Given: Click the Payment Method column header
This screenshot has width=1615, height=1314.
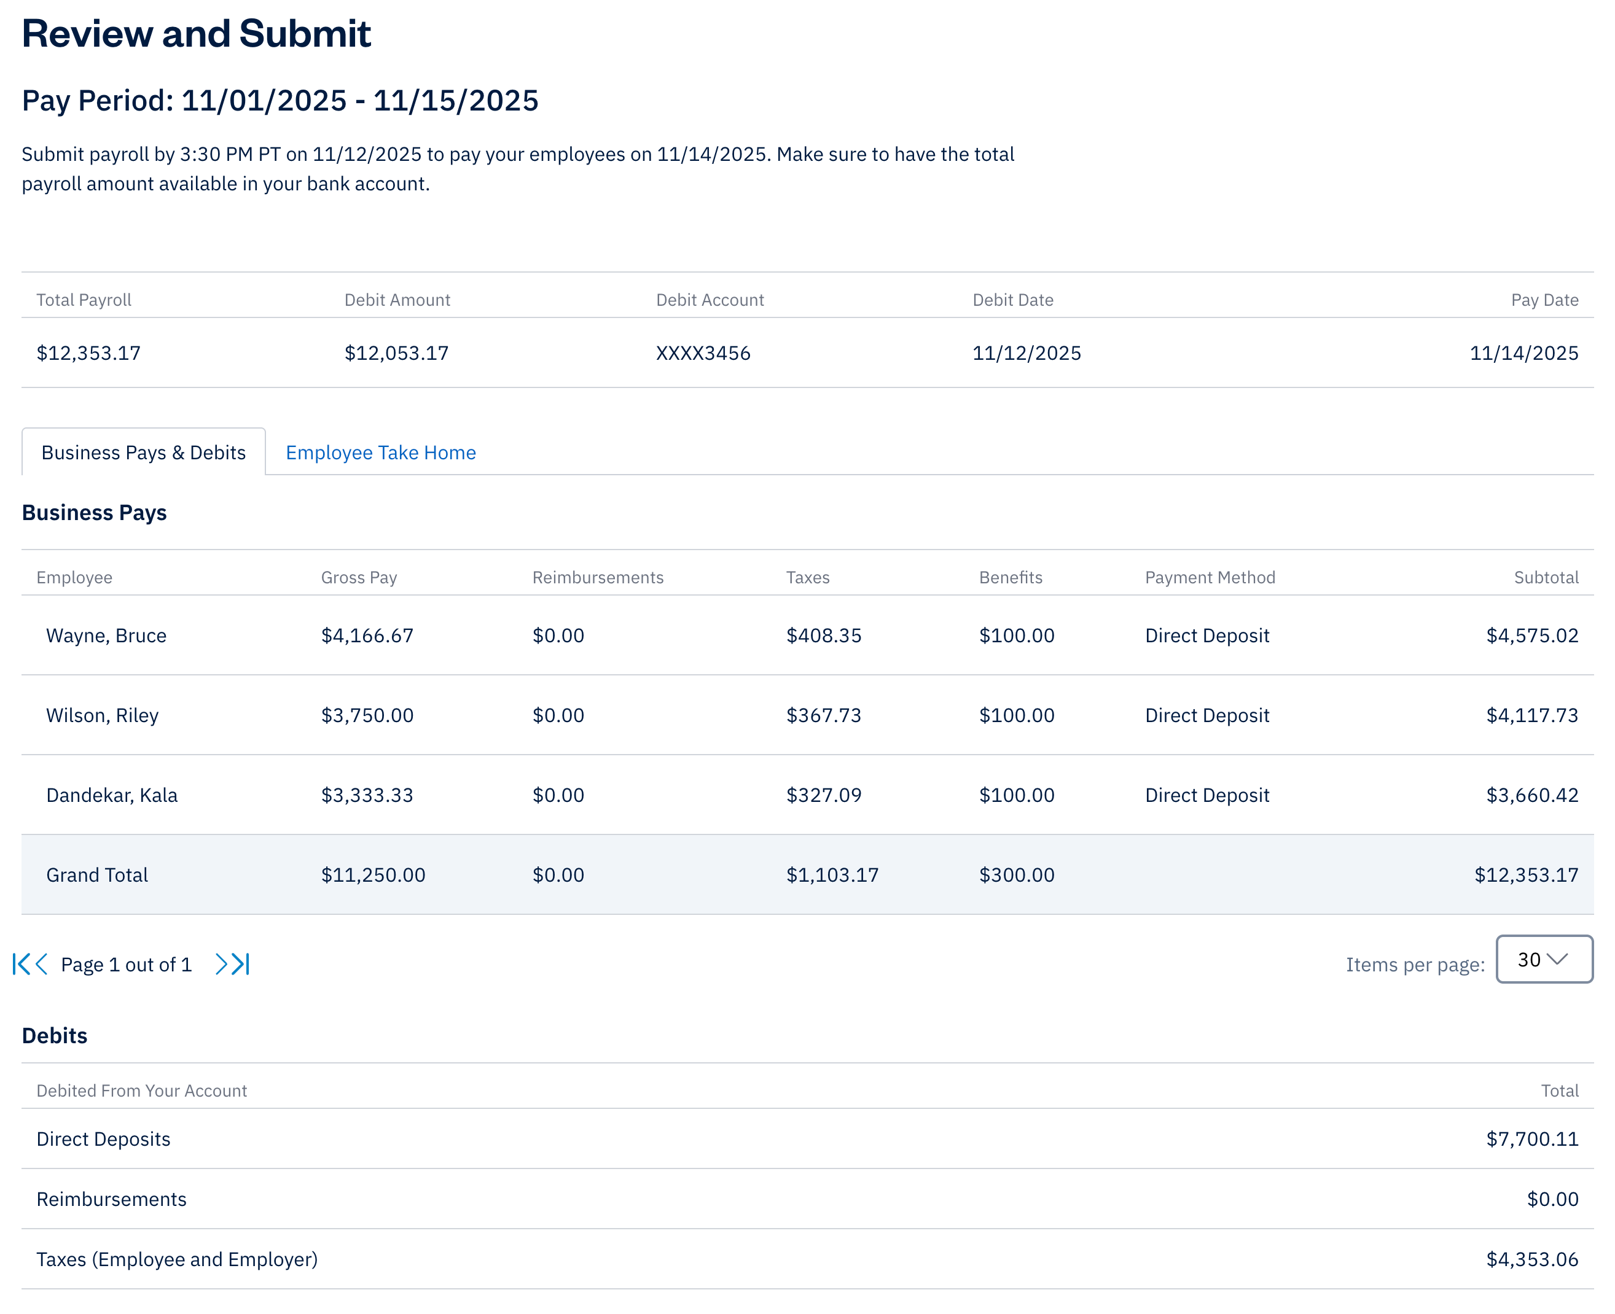Looking at the screenshot, I should point(1209,577).
